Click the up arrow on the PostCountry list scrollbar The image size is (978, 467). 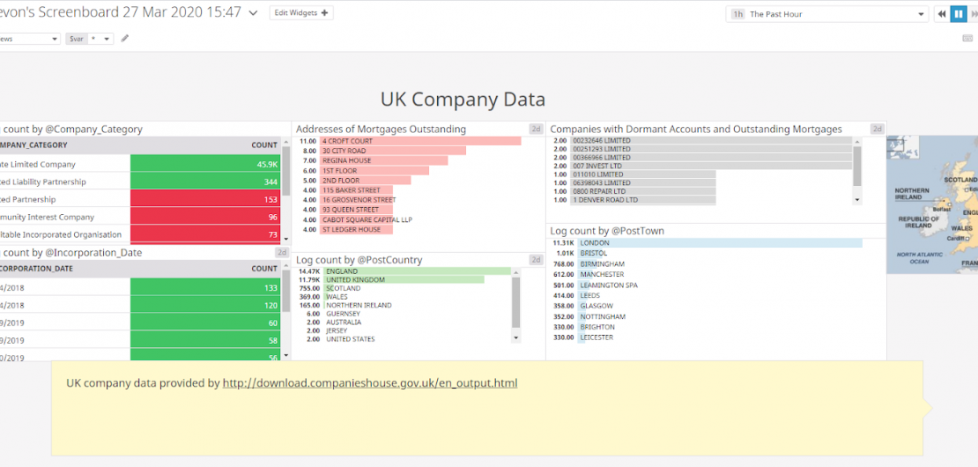[515, 271]
